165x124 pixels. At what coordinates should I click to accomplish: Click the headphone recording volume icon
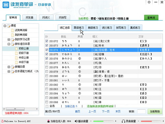[123, 121]
